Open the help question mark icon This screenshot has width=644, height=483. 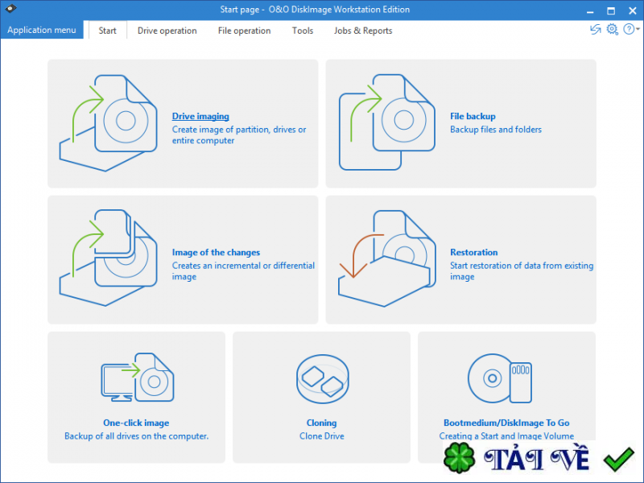point(629,29)
